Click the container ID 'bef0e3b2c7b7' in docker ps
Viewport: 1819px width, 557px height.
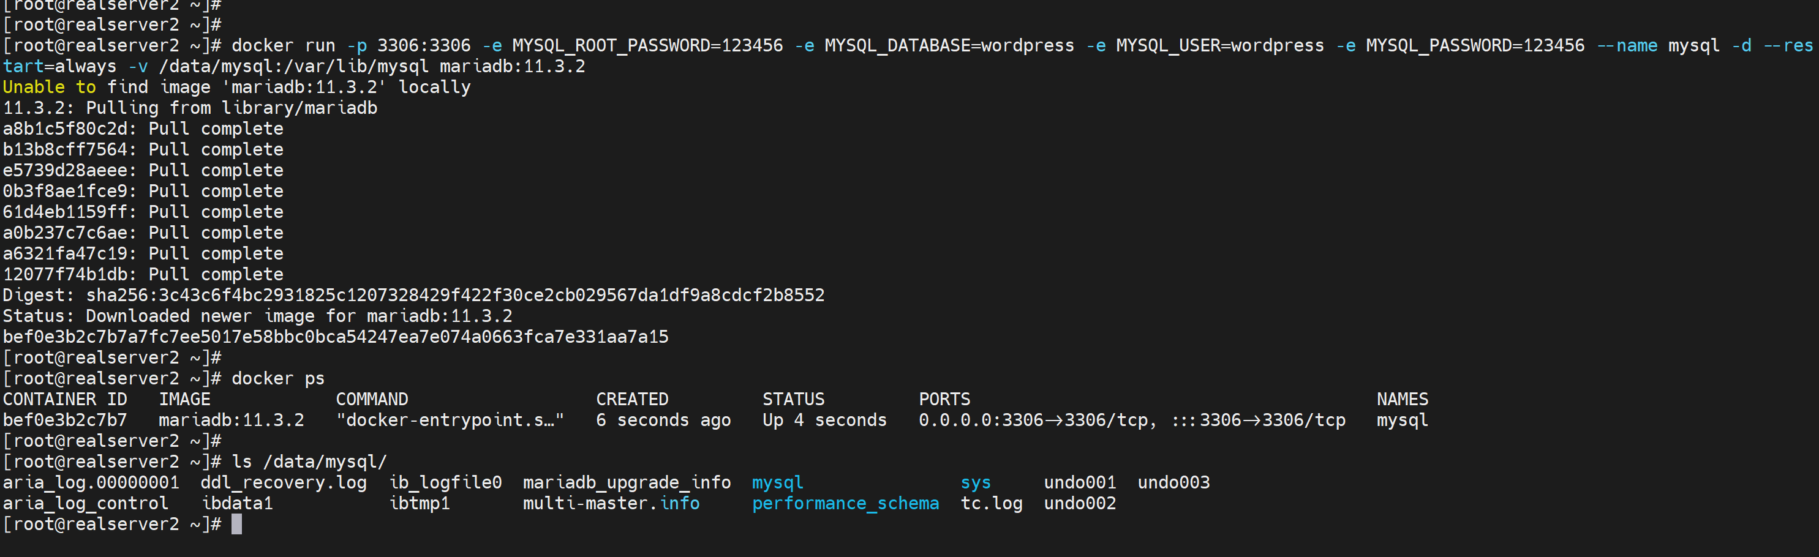[65, 420]
